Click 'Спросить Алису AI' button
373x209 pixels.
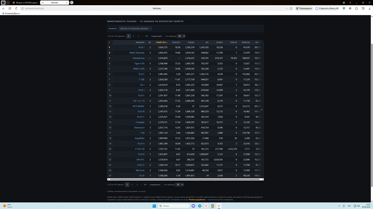point(327,8)
